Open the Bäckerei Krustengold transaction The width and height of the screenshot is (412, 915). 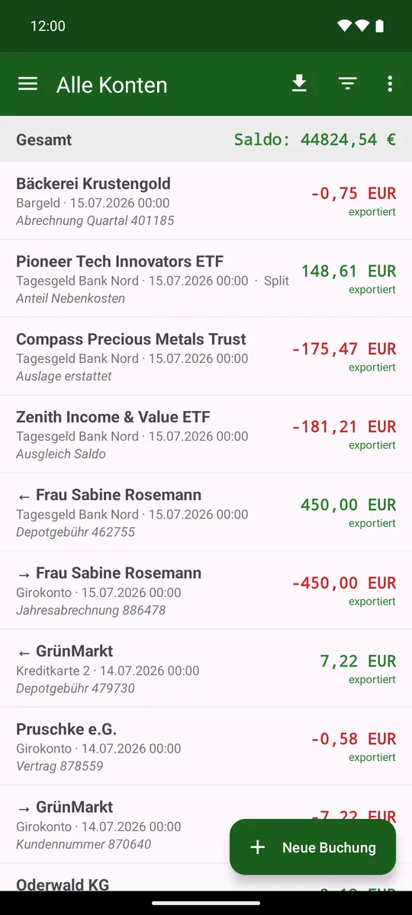[x=206, y=201]
